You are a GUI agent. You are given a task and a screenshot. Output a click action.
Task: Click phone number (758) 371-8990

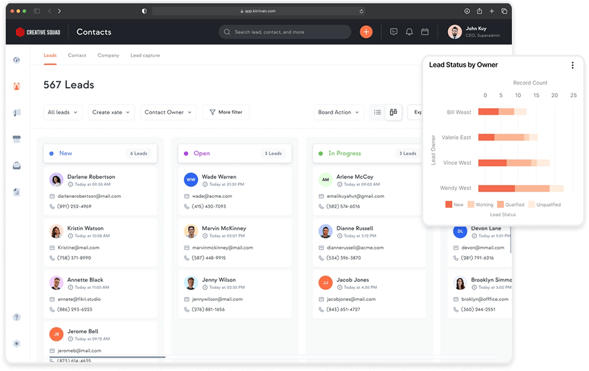(74, 258)
